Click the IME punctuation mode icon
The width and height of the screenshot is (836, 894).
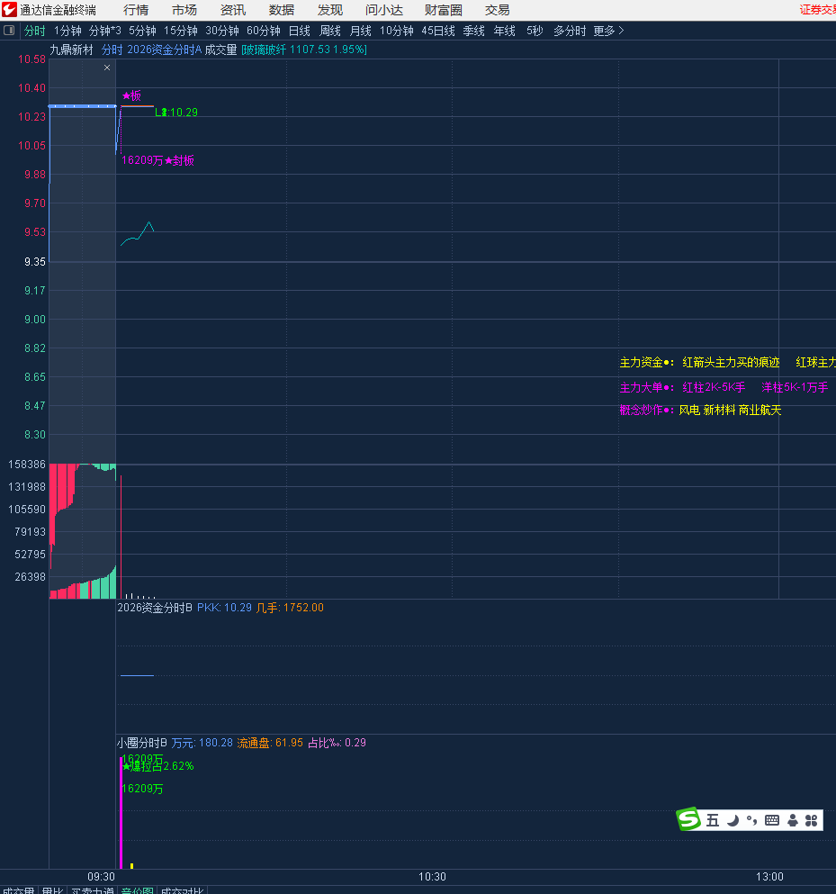[751, 820]
